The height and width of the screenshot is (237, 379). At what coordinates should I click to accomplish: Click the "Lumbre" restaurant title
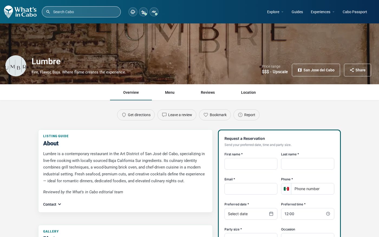pyautogui.click(x=46, y=61)
